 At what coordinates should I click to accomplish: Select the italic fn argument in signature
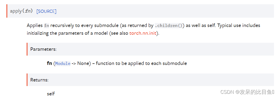(28, 11)
